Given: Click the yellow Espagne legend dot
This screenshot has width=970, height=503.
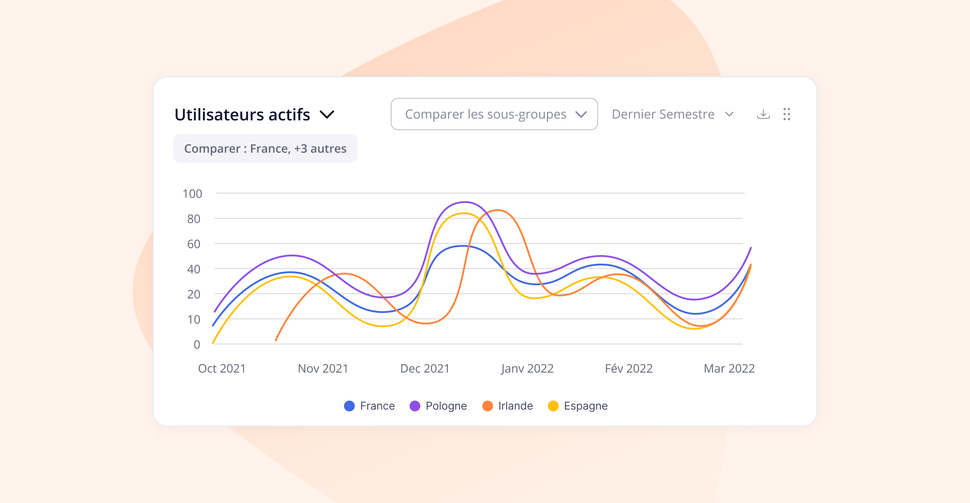Looking at the screenshot, I should 553,406.
